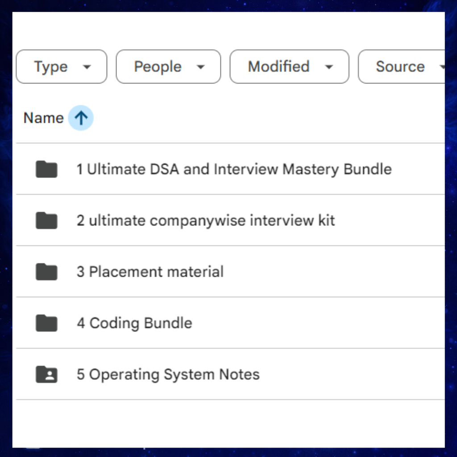Reverse sort order with the blue arrow icon
The image size is (457, 457).
pyautogui.click(x=81, y=118)
